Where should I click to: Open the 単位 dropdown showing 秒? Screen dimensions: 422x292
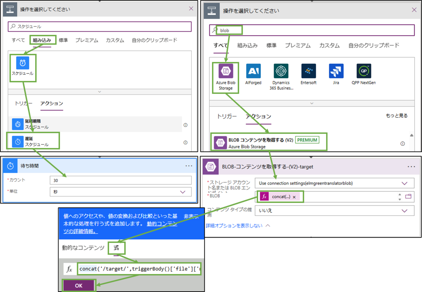[121, 192]
